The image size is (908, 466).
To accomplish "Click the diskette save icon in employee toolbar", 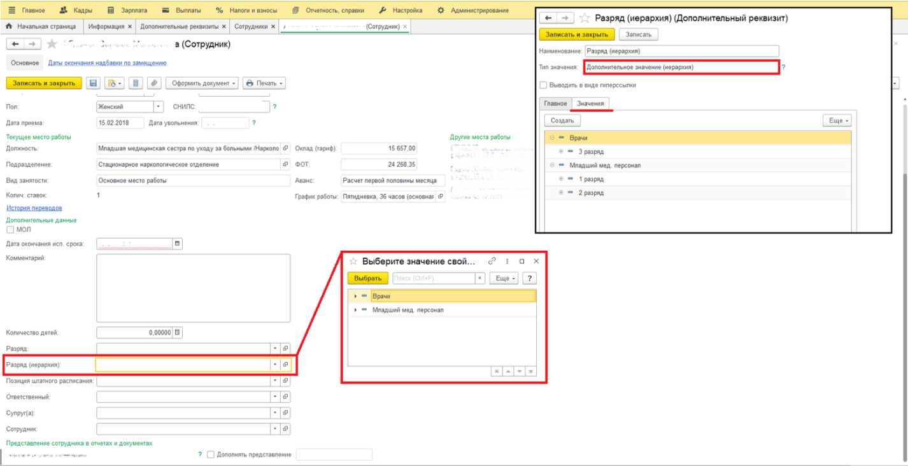I will pyautogui.click(x=94, y=83).
